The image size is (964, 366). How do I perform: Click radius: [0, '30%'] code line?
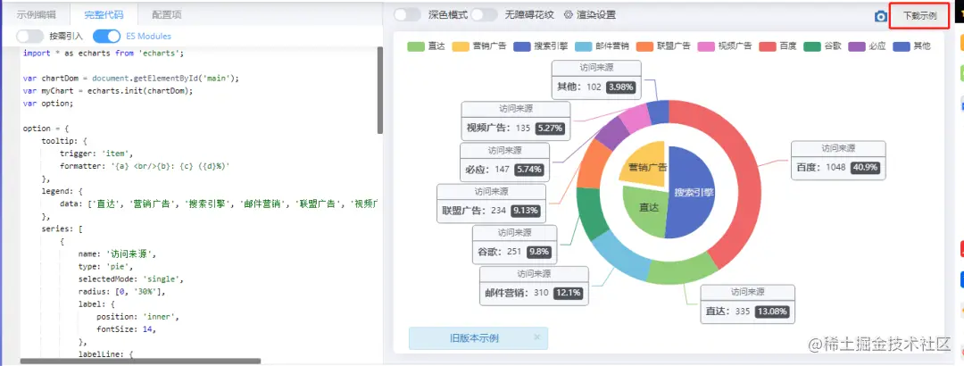click(121, 292)
